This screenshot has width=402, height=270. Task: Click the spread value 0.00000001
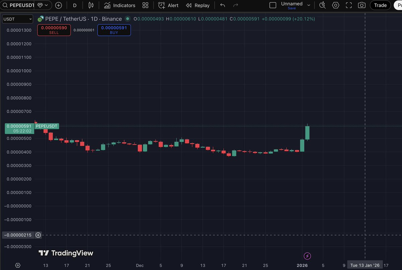[84, 30]
